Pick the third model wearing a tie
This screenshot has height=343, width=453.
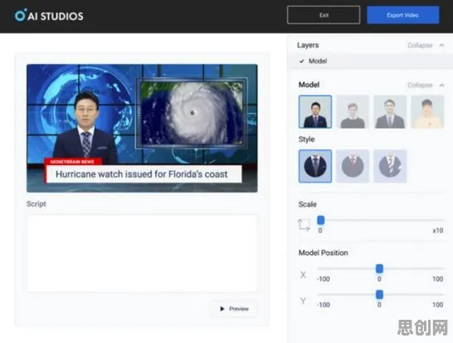click(390, 111)
